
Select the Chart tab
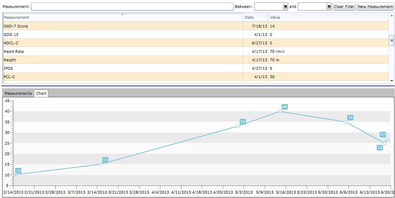click(41, 93)
